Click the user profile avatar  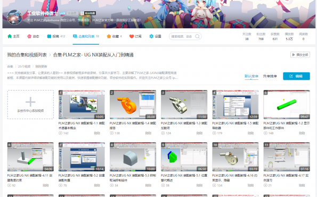click(x=15, y=17)
